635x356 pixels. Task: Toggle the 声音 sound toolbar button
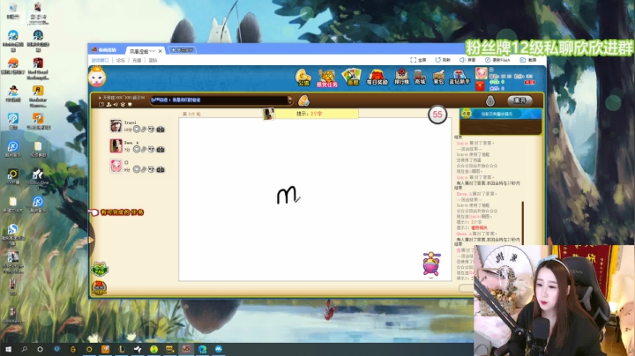coord(467,60)
